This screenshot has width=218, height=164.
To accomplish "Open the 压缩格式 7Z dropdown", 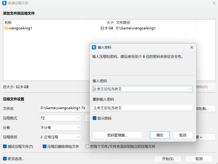I will [x=60, y=118].
